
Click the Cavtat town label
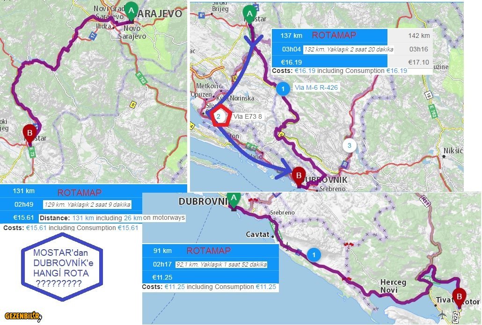coord(257,235)
